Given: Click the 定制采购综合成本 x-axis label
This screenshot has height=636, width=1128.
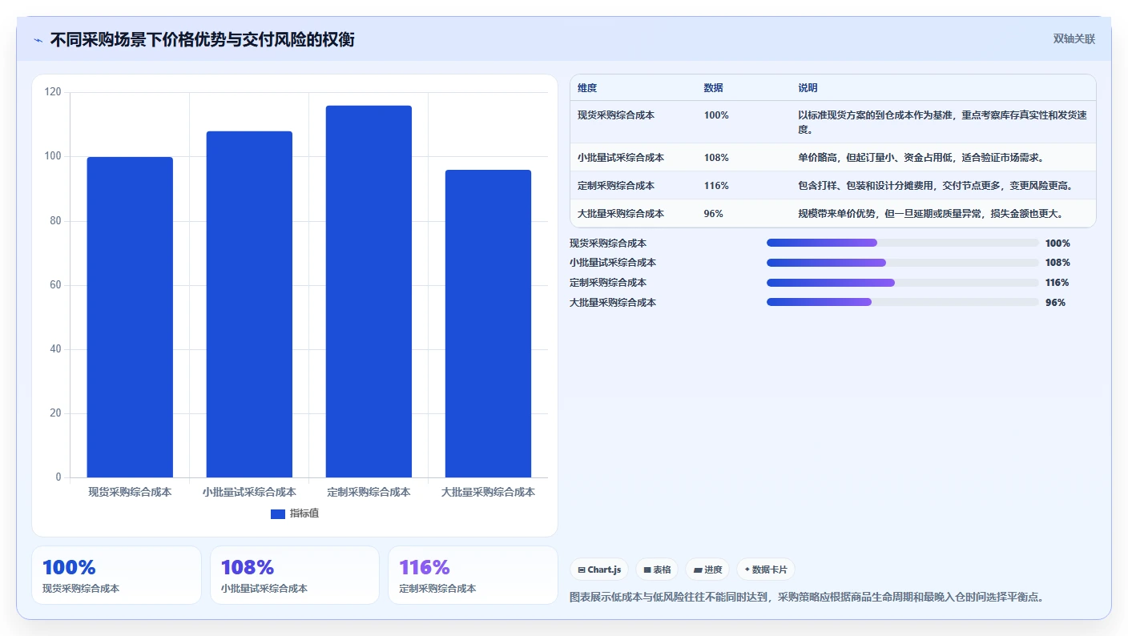Looking at the screenshot, I should coord(369,492).
